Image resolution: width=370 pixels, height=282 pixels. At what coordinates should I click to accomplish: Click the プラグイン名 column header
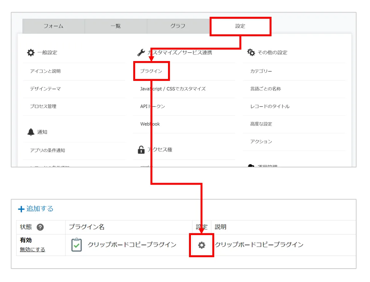pyautogui.click(x=87, y=227)
